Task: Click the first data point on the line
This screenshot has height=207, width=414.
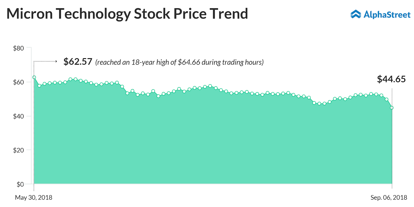Action: pyautogui.click(x=34, y=77)
